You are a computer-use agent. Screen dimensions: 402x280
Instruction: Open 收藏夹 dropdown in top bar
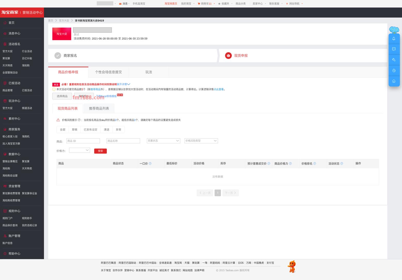225,4
